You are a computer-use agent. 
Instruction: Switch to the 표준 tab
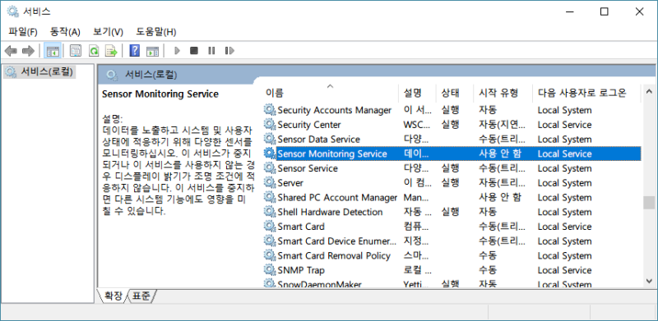tap(141, 296)
